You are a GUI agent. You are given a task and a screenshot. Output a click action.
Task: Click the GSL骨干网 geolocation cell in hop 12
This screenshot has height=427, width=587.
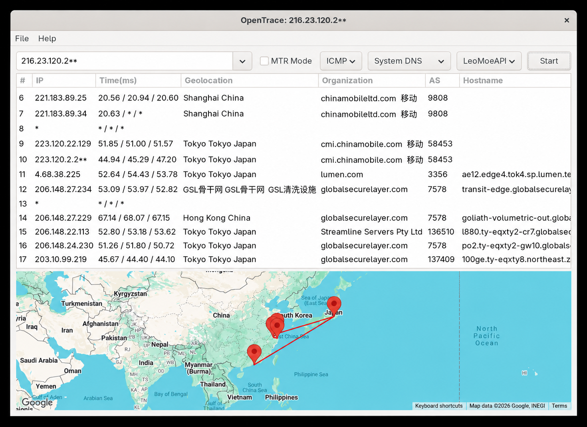(x=250, y=189)
